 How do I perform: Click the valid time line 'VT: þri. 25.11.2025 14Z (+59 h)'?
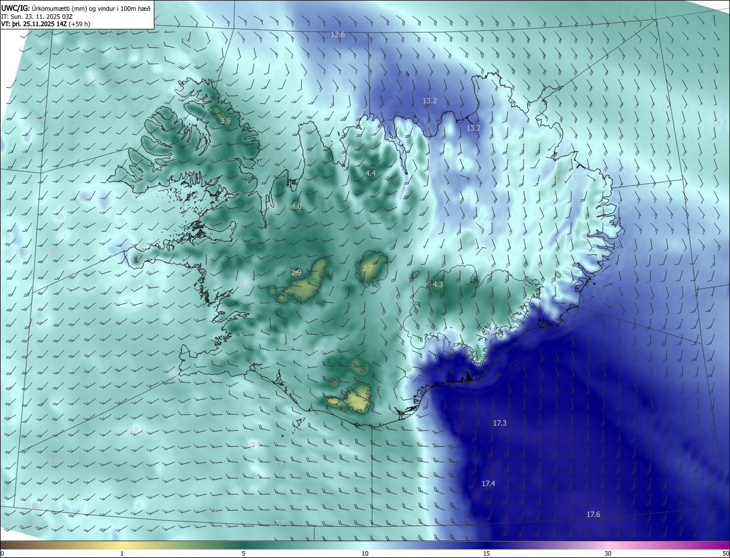46,24
